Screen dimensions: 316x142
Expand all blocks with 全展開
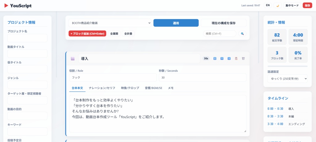pos(114,33)
